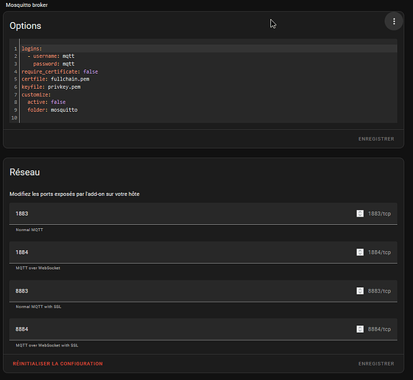Click the false value of active in customize

point(59,102)
